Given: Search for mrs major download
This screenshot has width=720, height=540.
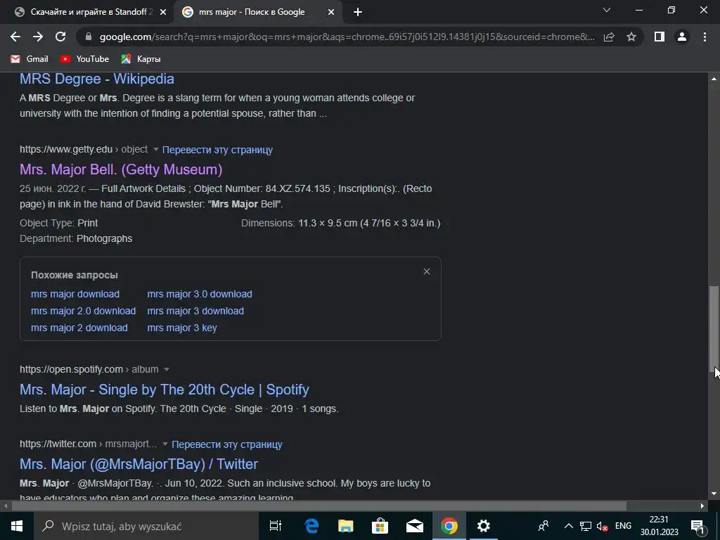Looking at the screenshot, I should point(75,294).
